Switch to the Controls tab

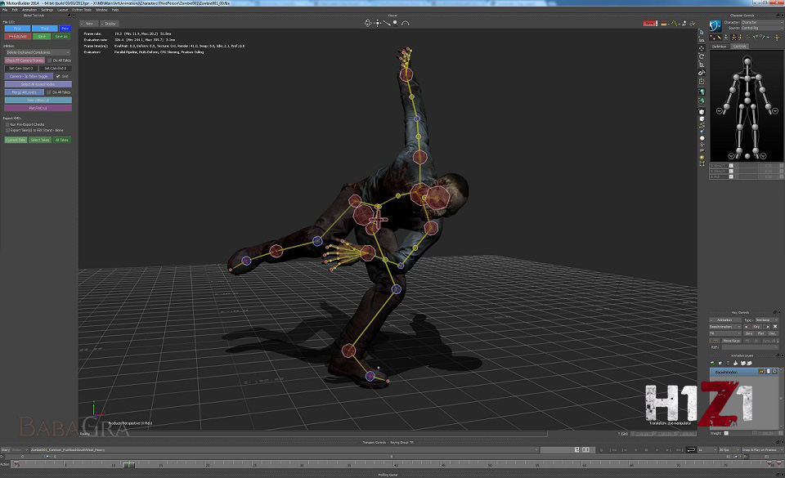click(x=739, y=47)
